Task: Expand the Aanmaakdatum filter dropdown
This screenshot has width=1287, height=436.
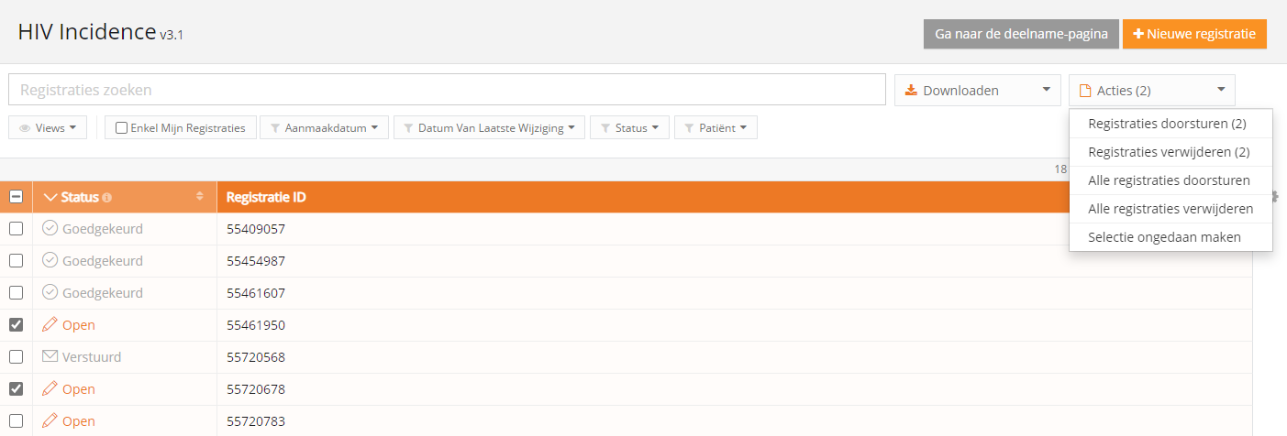Action: 324,128
